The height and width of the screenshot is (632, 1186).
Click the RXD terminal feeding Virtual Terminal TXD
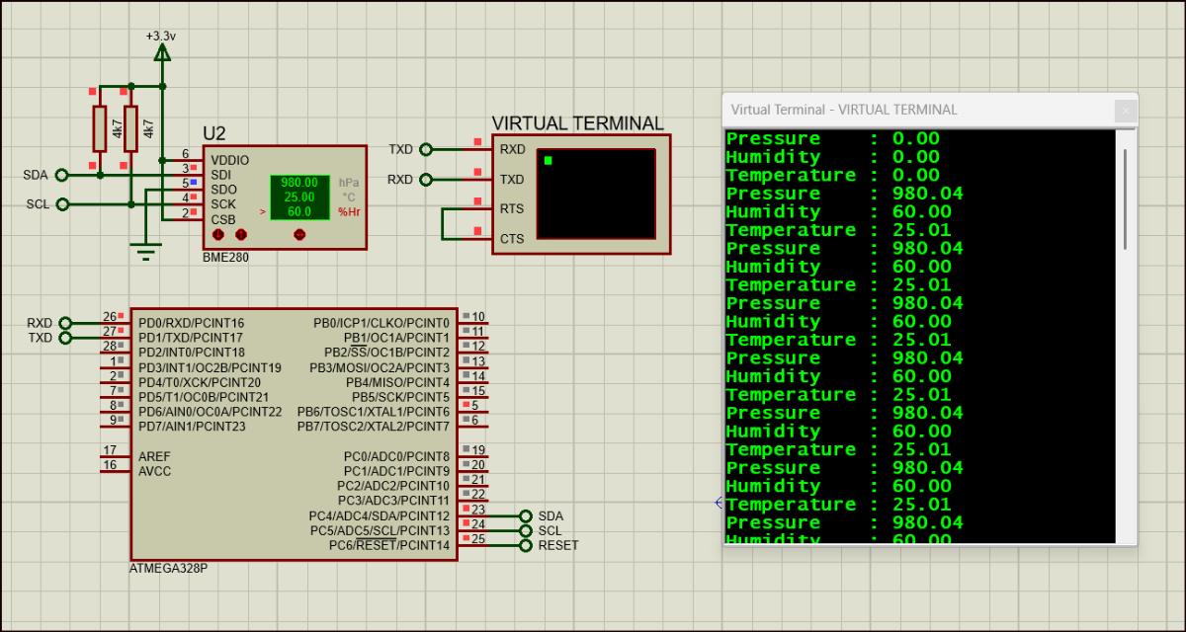(426, 179)
